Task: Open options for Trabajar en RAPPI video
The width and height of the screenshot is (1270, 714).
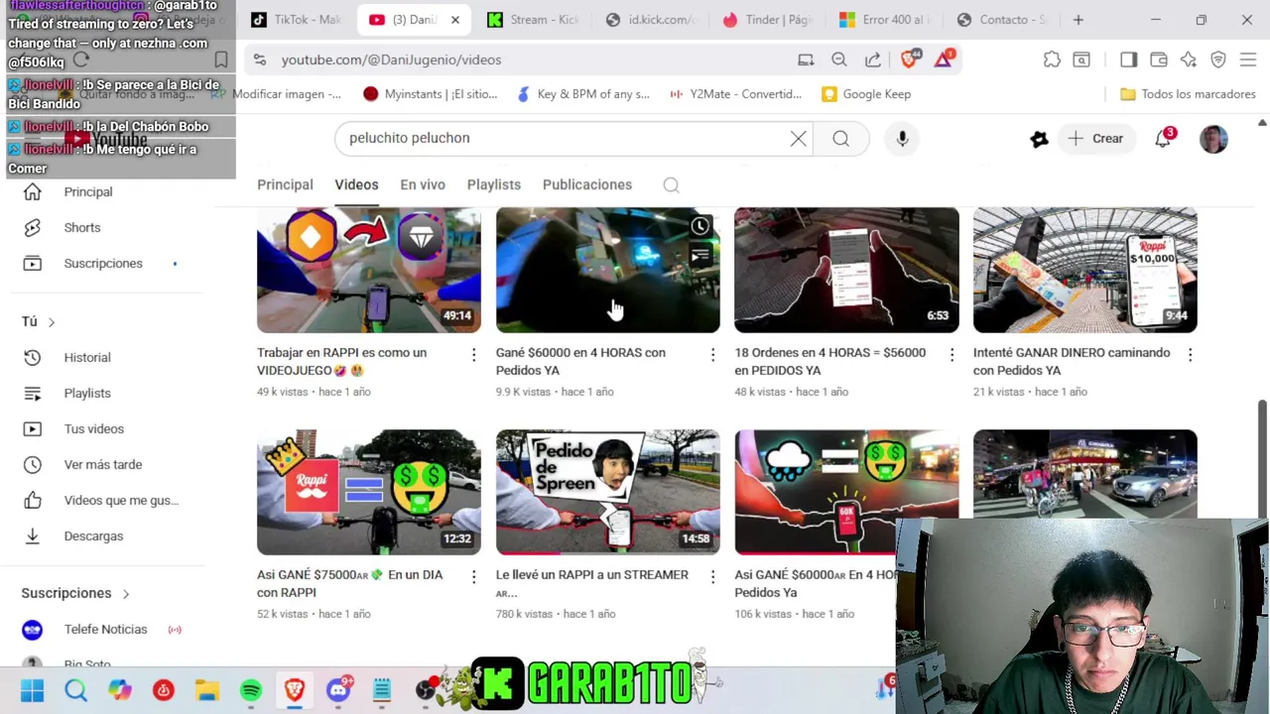Action: (x=473, y=354)
